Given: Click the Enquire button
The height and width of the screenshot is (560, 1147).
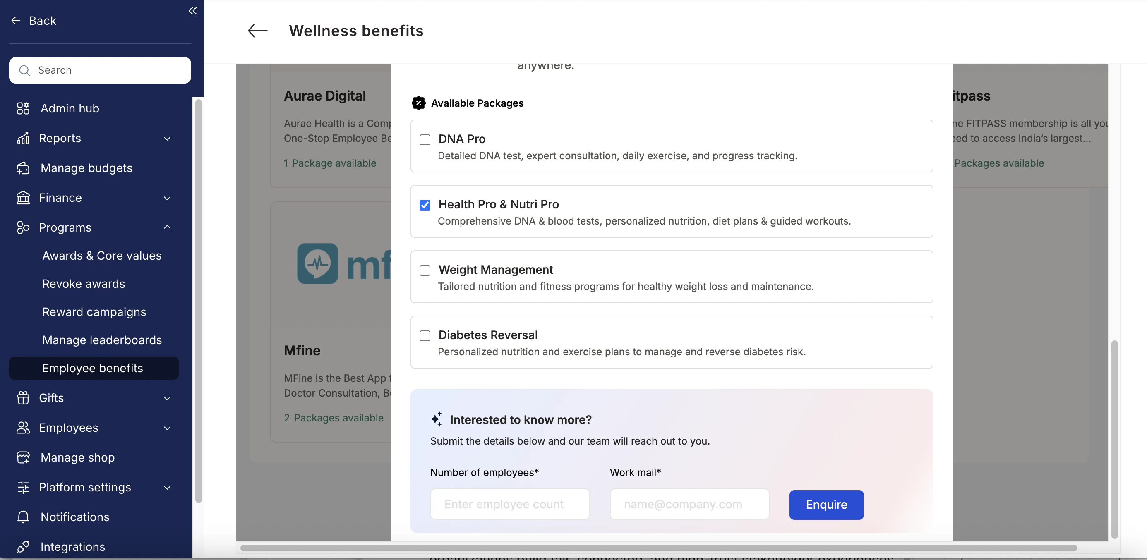Looking at the screenshot, I should (826, 504).
